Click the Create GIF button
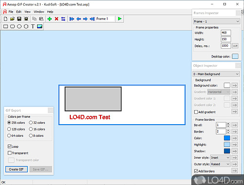244x185 pixels. [17, 169]
